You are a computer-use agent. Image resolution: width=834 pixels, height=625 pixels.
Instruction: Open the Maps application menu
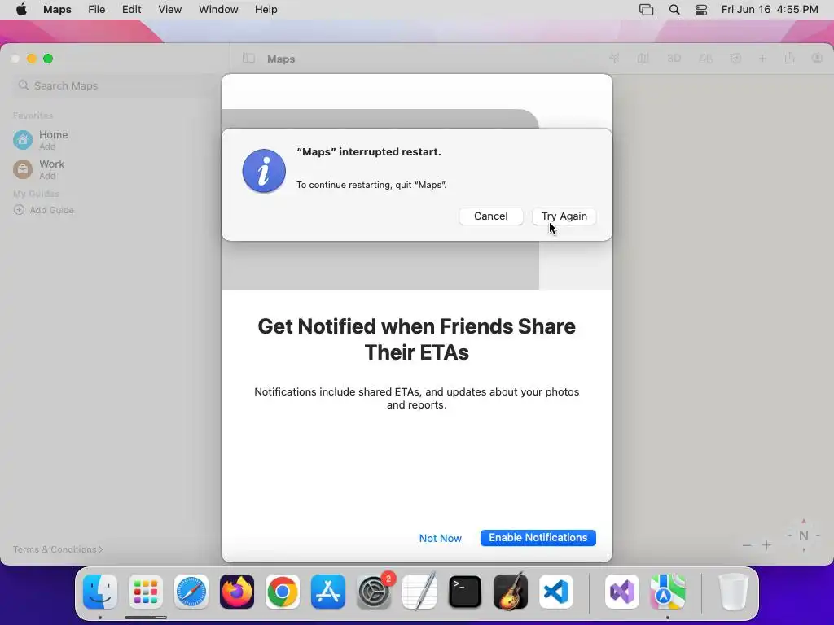[57, 10]
